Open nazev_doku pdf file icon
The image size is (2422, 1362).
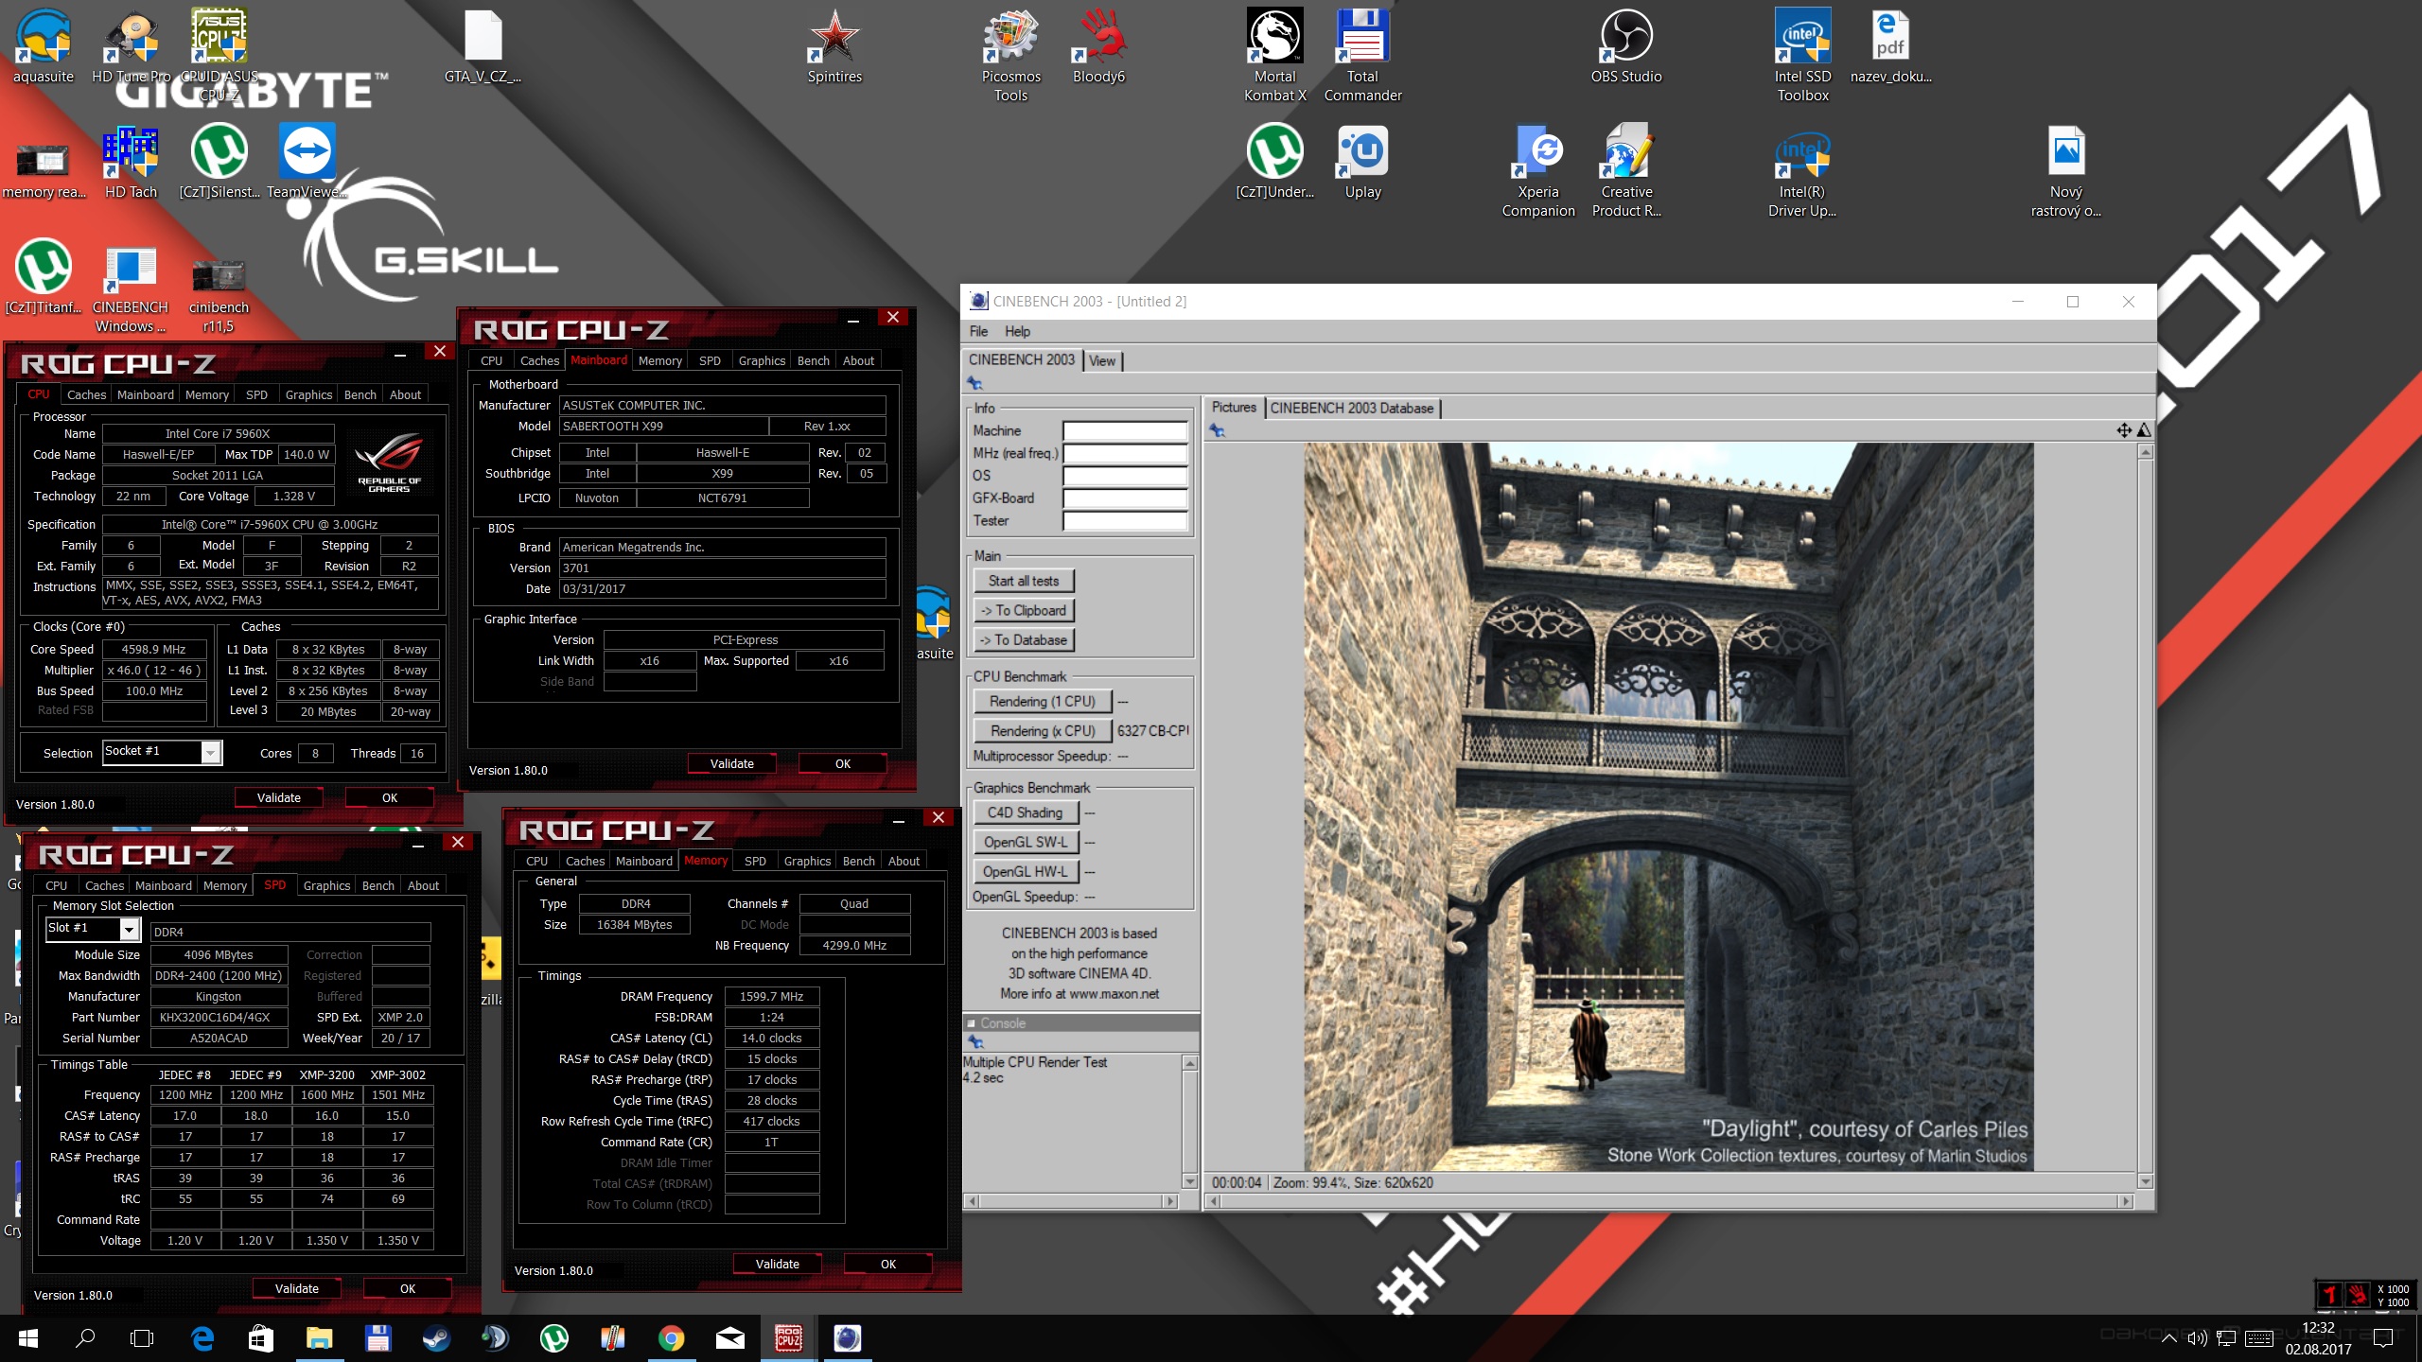(1890, 45)
